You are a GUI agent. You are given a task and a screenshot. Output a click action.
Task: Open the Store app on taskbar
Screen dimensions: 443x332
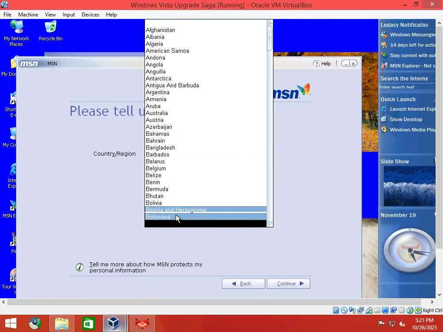pos(88,323)
